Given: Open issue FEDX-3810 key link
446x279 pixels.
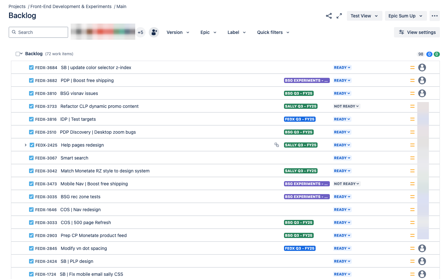Looking at the screenshot, I should click(46, 93).
